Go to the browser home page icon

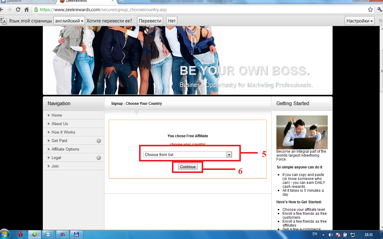(x=27, y=9)
